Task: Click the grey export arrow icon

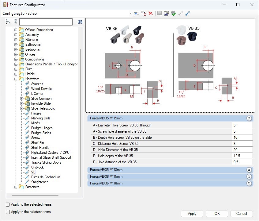Action: tap(181, 13)
